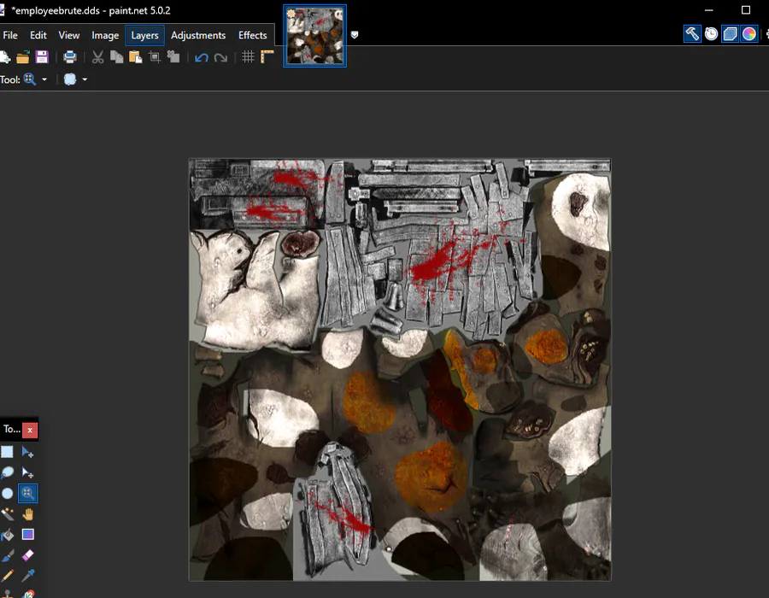Select the Gradient tool
The image size is (769, 598).
coord(27,534)
